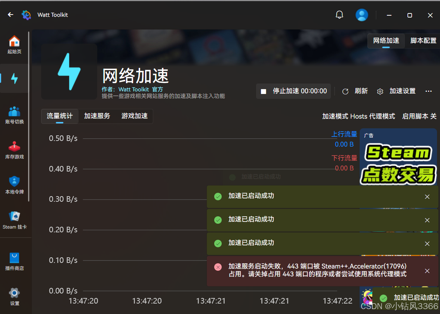
Task: Select the lightning network acceleration sidebar icon
Action: pyautogui.click(x=14, y=78)
